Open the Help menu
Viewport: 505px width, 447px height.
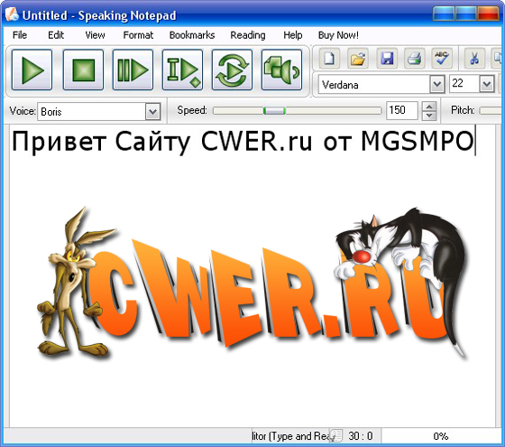[293, 35]
